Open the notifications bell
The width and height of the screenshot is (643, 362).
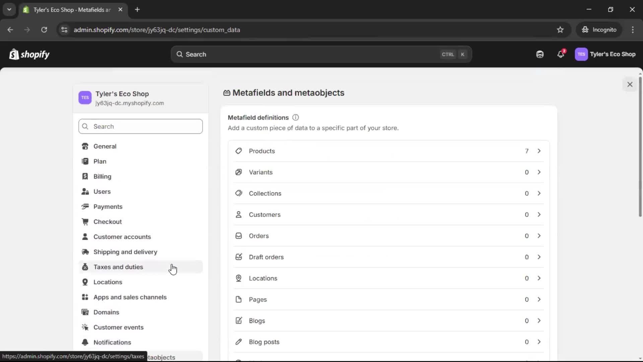click(561, 54)
